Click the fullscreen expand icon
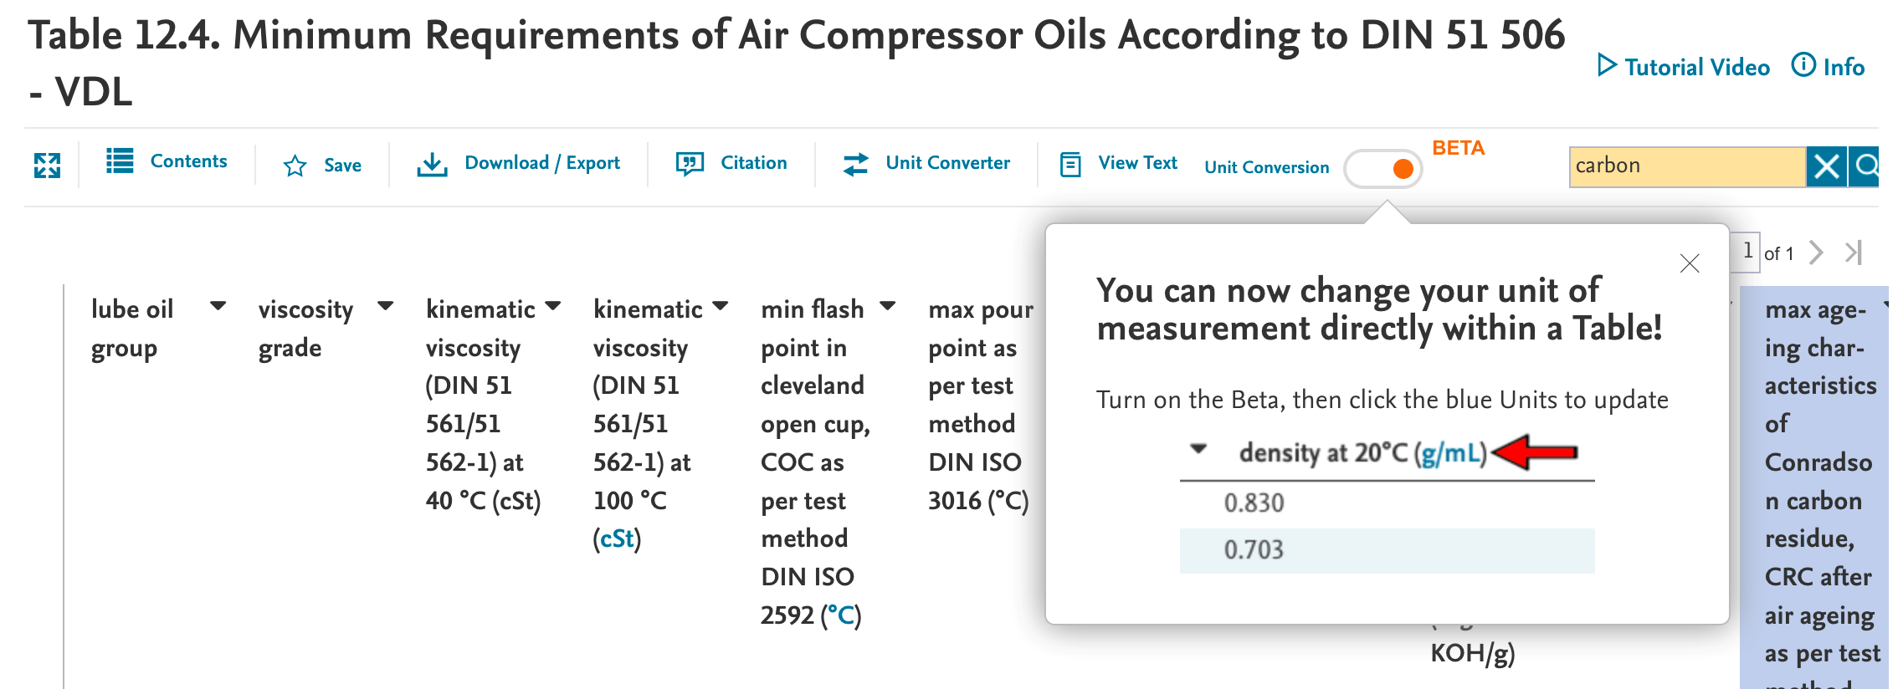 [47, 166]
